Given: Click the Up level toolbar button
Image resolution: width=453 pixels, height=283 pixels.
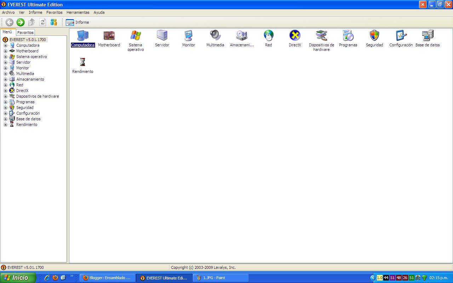Looking at the screenshot, I should (31, 22).
